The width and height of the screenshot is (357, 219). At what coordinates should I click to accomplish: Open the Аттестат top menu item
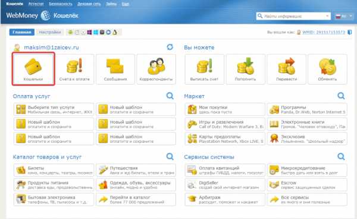[36, 4]
